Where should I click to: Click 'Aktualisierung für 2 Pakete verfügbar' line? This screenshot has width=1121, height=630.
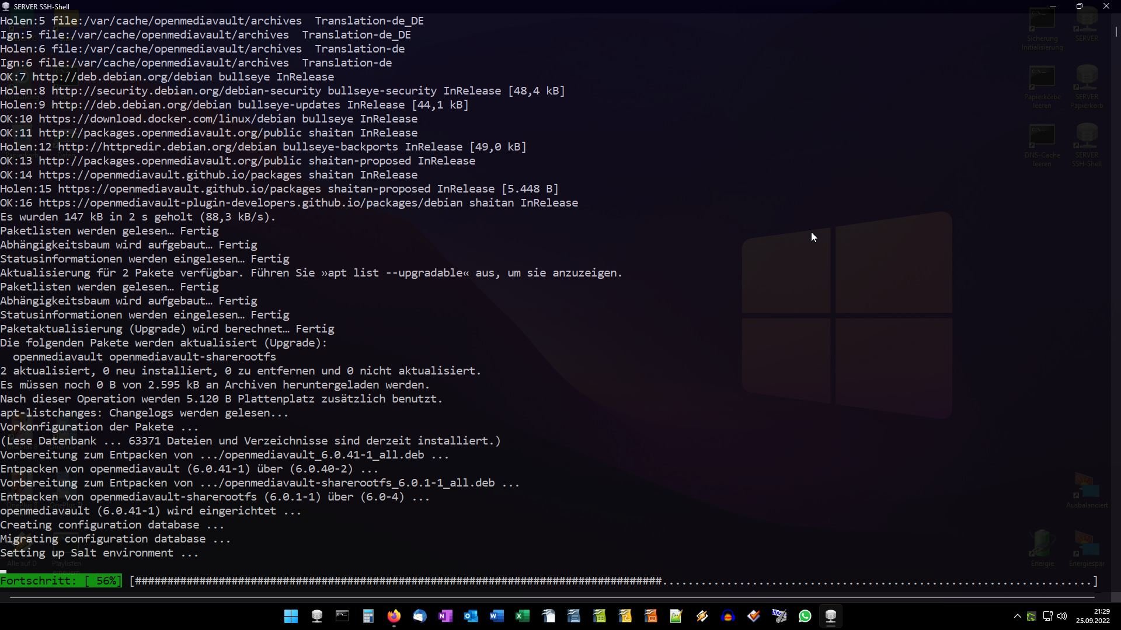coord(311,273)
